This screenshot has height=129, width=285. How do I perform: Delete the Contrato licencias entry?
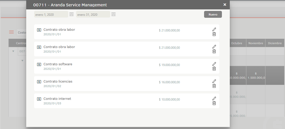coord(214,86)
